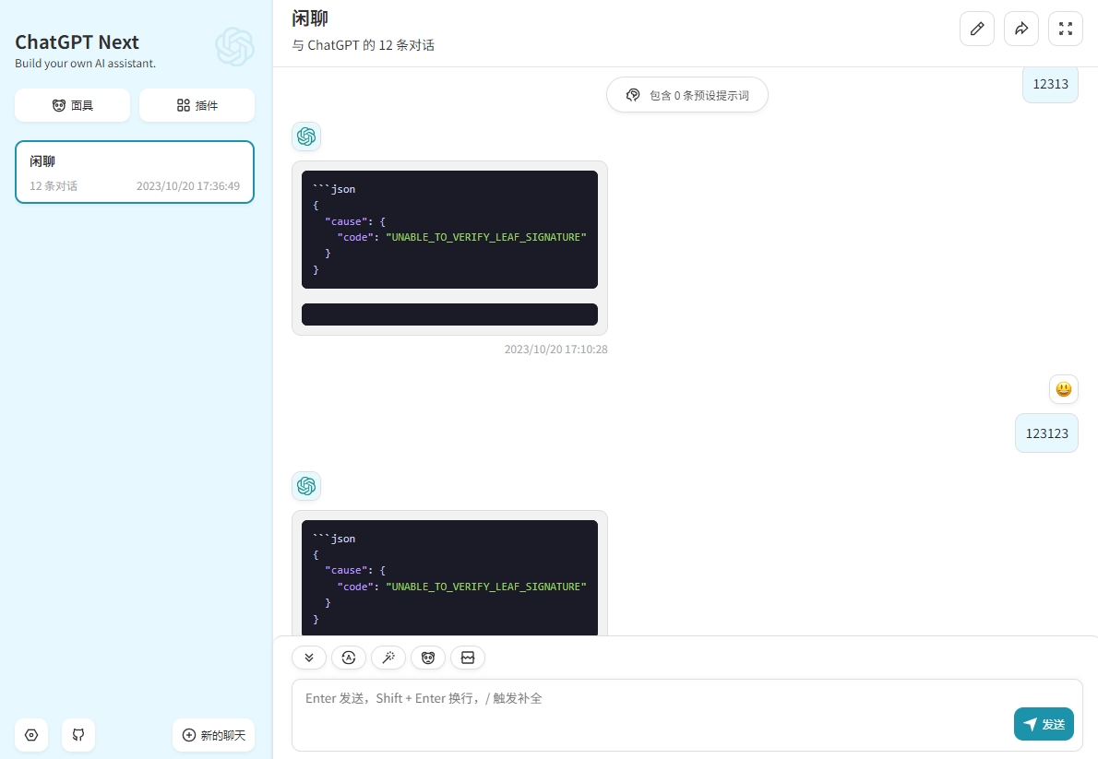This screenshot has width=1098, height=759.
Task: Toggle fullscreen with the expand icon
Action: (x=1065, y=29)
